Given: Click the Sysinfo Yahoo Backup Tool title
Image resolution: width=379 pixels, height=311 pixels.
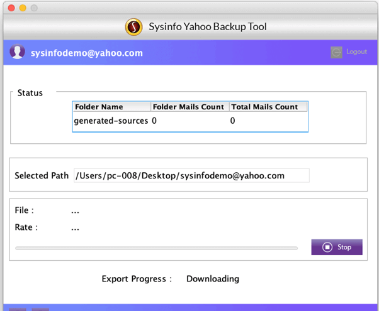Looking at the screenshot, I should (x=208, y=27).
